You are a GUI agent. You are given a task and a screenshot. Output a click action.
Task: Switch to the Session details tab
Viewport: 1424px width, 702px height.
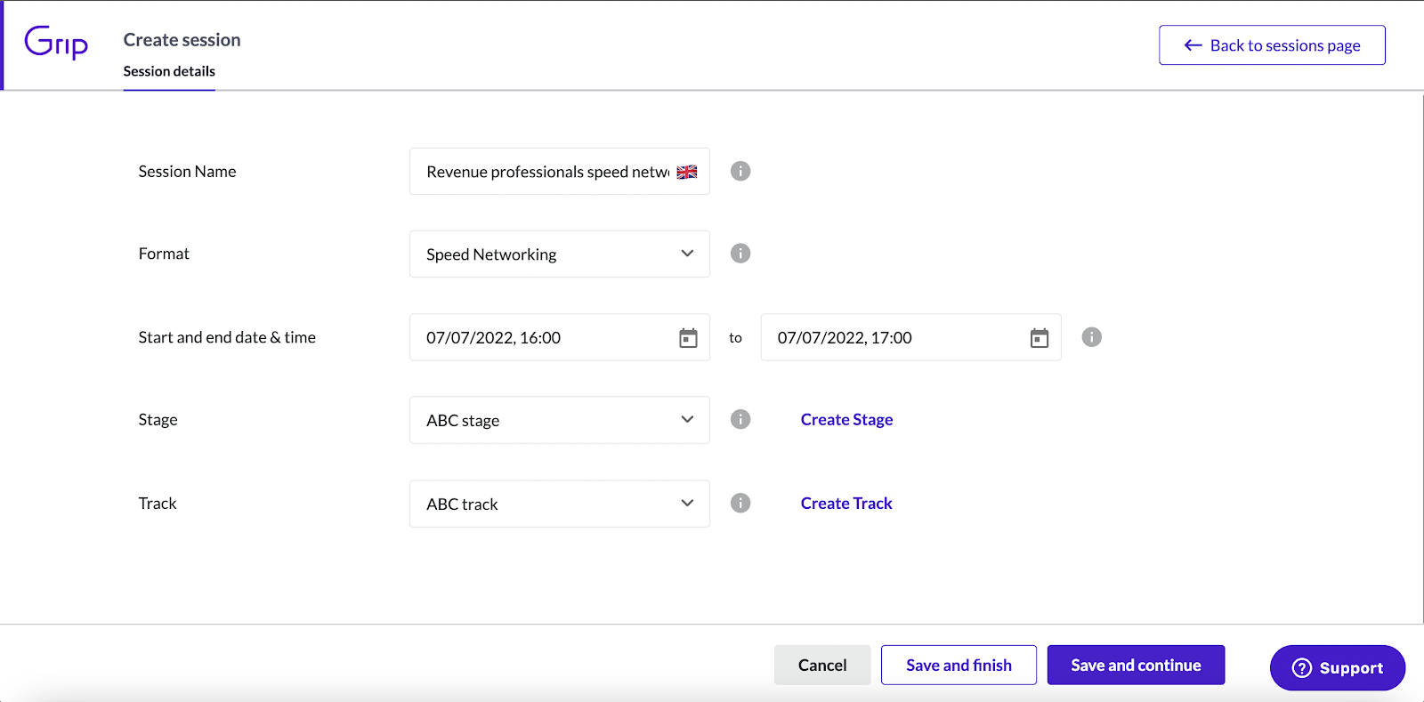pyautogui.click(x=169, y=71)
